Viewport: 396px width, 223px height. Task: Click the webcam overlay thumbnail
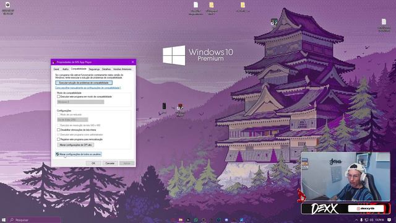pos(345,177)
